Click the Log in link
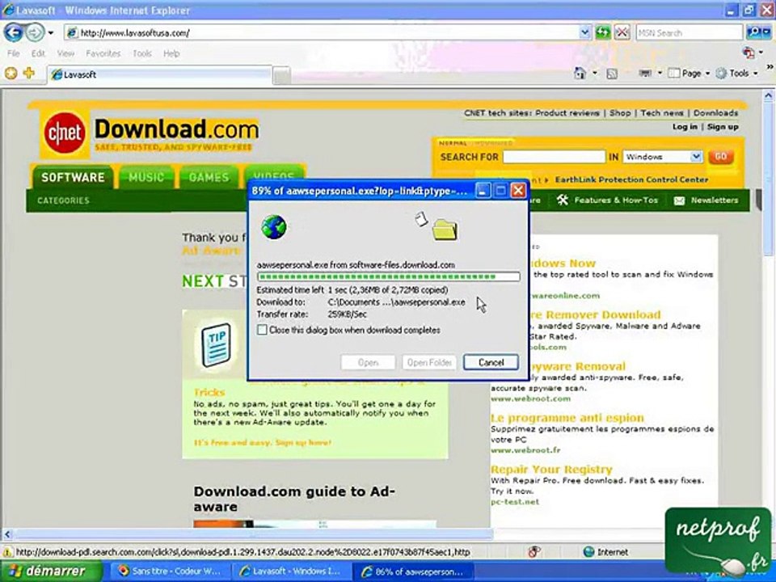The image size is (776, 582). tap(685, 127)
